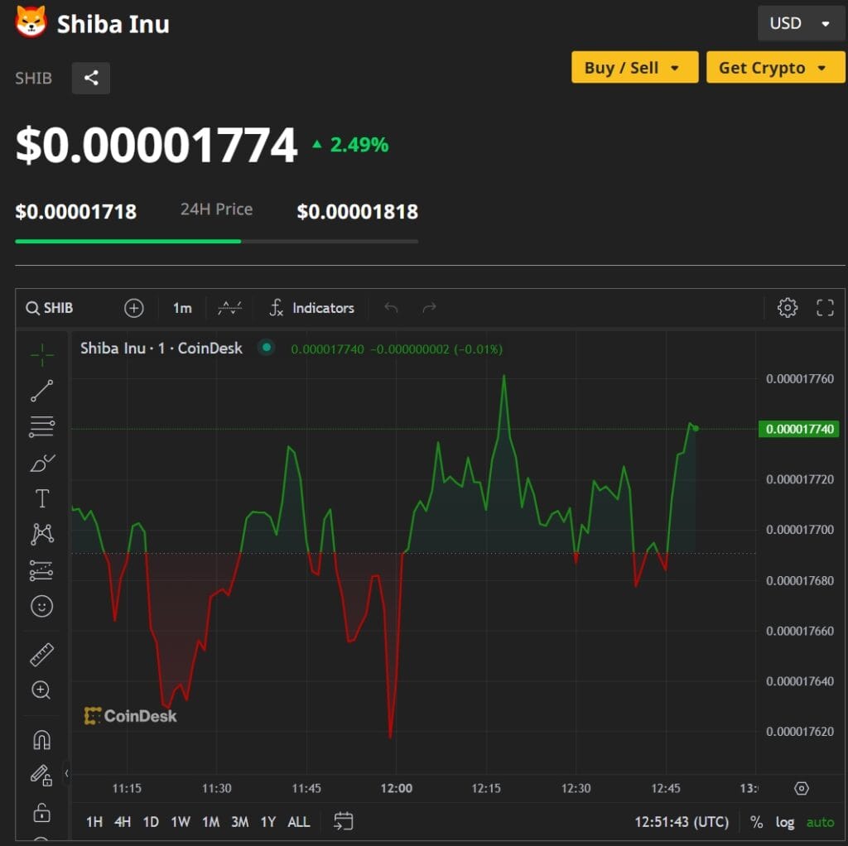Set the time range to 1H
The image size is (848, 846).
pyautogui.click(x=94, y=822)
